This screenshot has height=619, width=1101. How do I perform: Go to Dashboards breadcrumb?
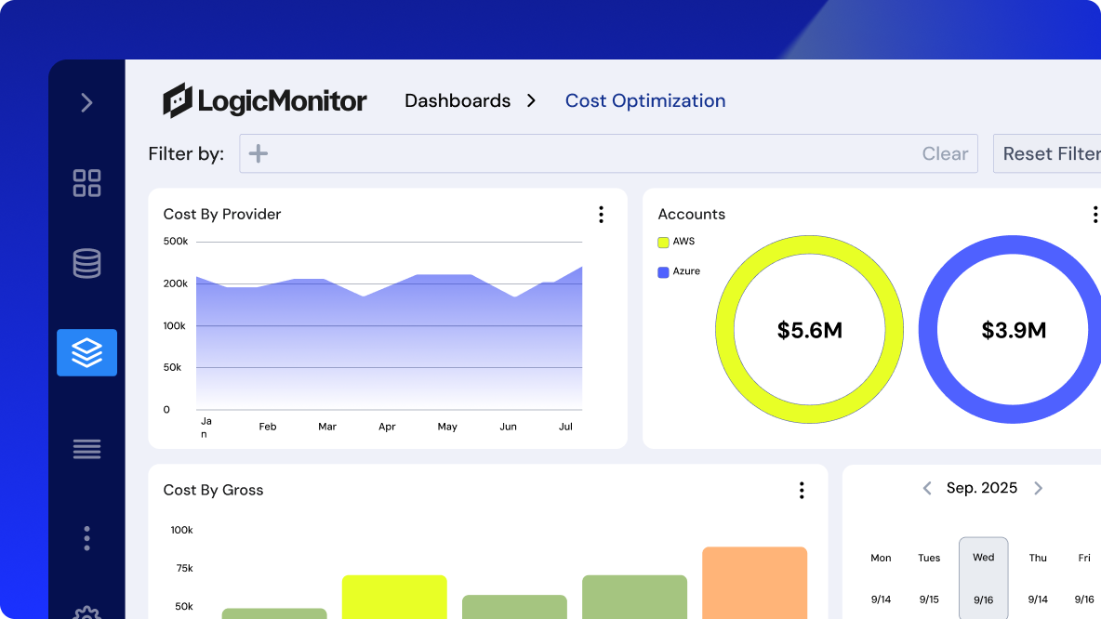tap(458, 100)
